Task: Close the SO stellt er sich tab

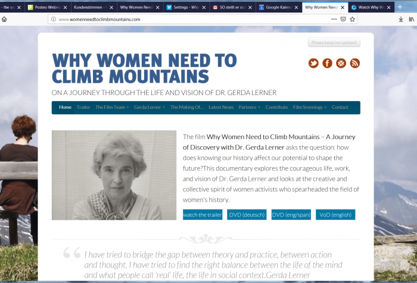Action: pos(250,8)
